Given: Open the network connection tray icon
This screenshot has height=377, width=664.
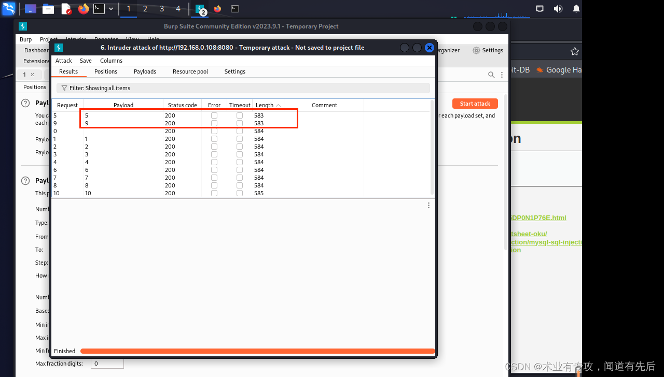Looking at the screenshot, I should [x=540, y=9].
